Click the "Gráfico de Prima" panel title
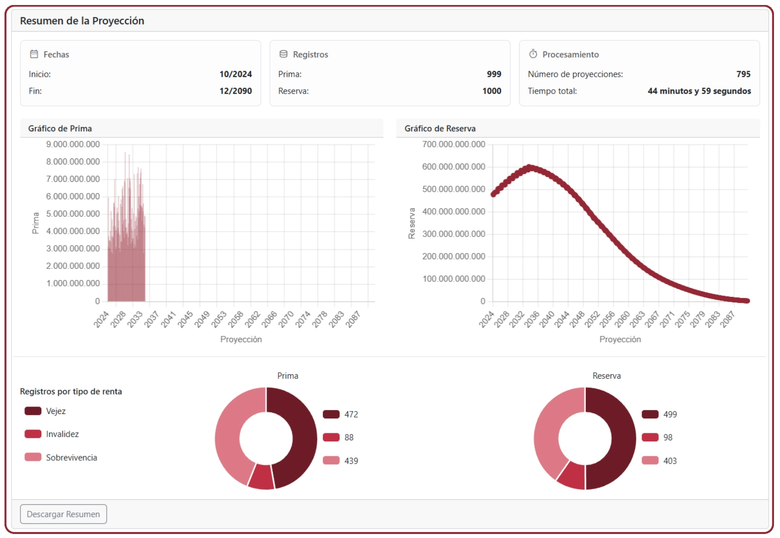 (60, 129)
